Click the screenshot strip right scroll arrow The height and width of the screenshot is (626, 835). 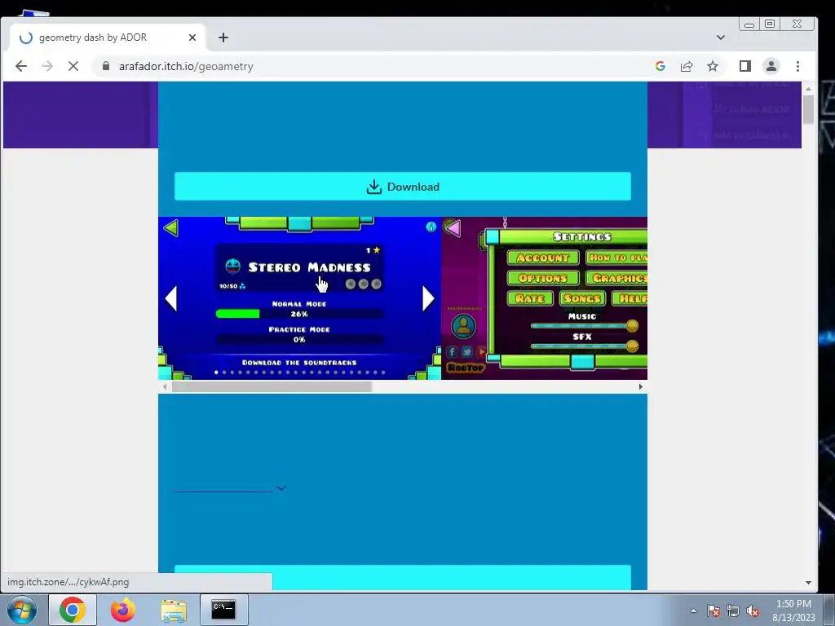[641, 387]
